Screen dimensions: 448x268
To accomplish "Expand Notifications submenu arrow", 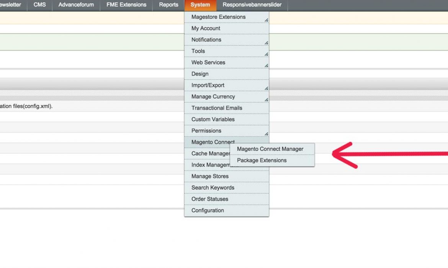I will [x=266, y=43].
